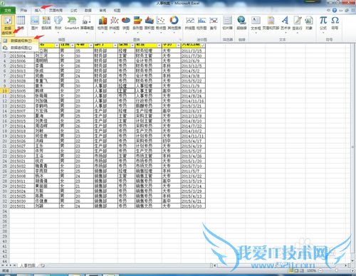
Task: Open filter dropdown on position-level column header
Action: [x=132, y=45]
